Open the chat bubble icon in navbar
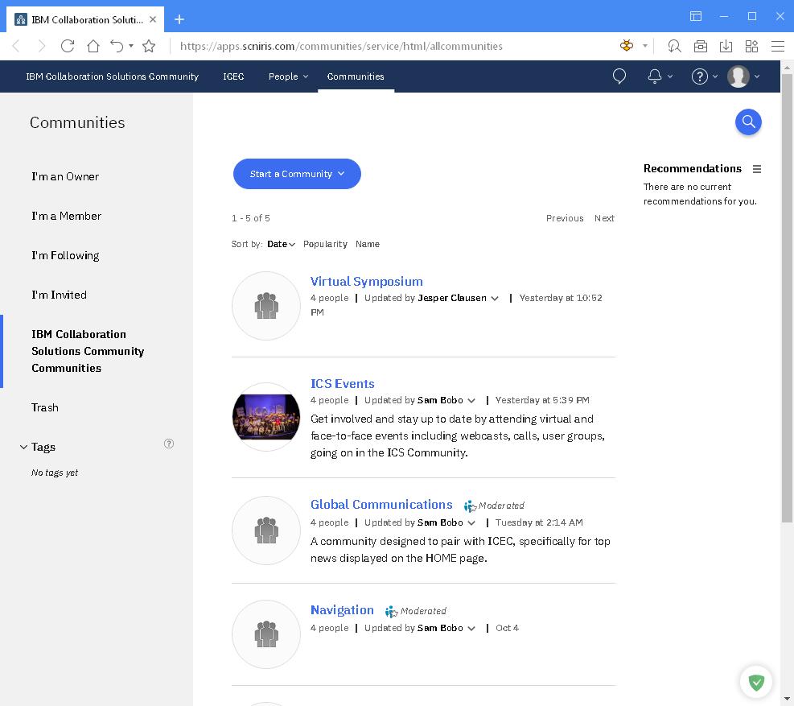Screen dimensions: 794x706 (x=619, y=76)
